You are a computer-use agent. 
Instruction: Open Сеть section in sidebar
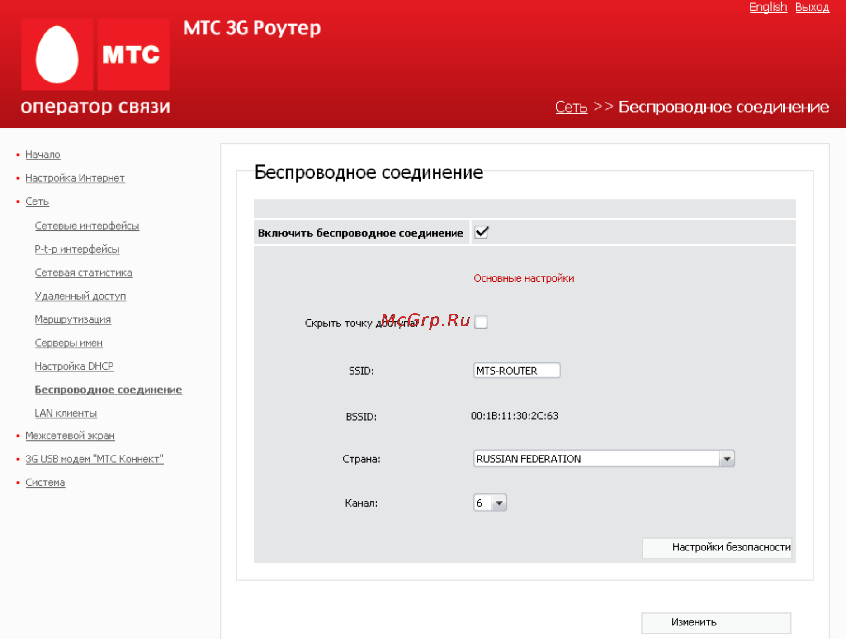point(37,202)
